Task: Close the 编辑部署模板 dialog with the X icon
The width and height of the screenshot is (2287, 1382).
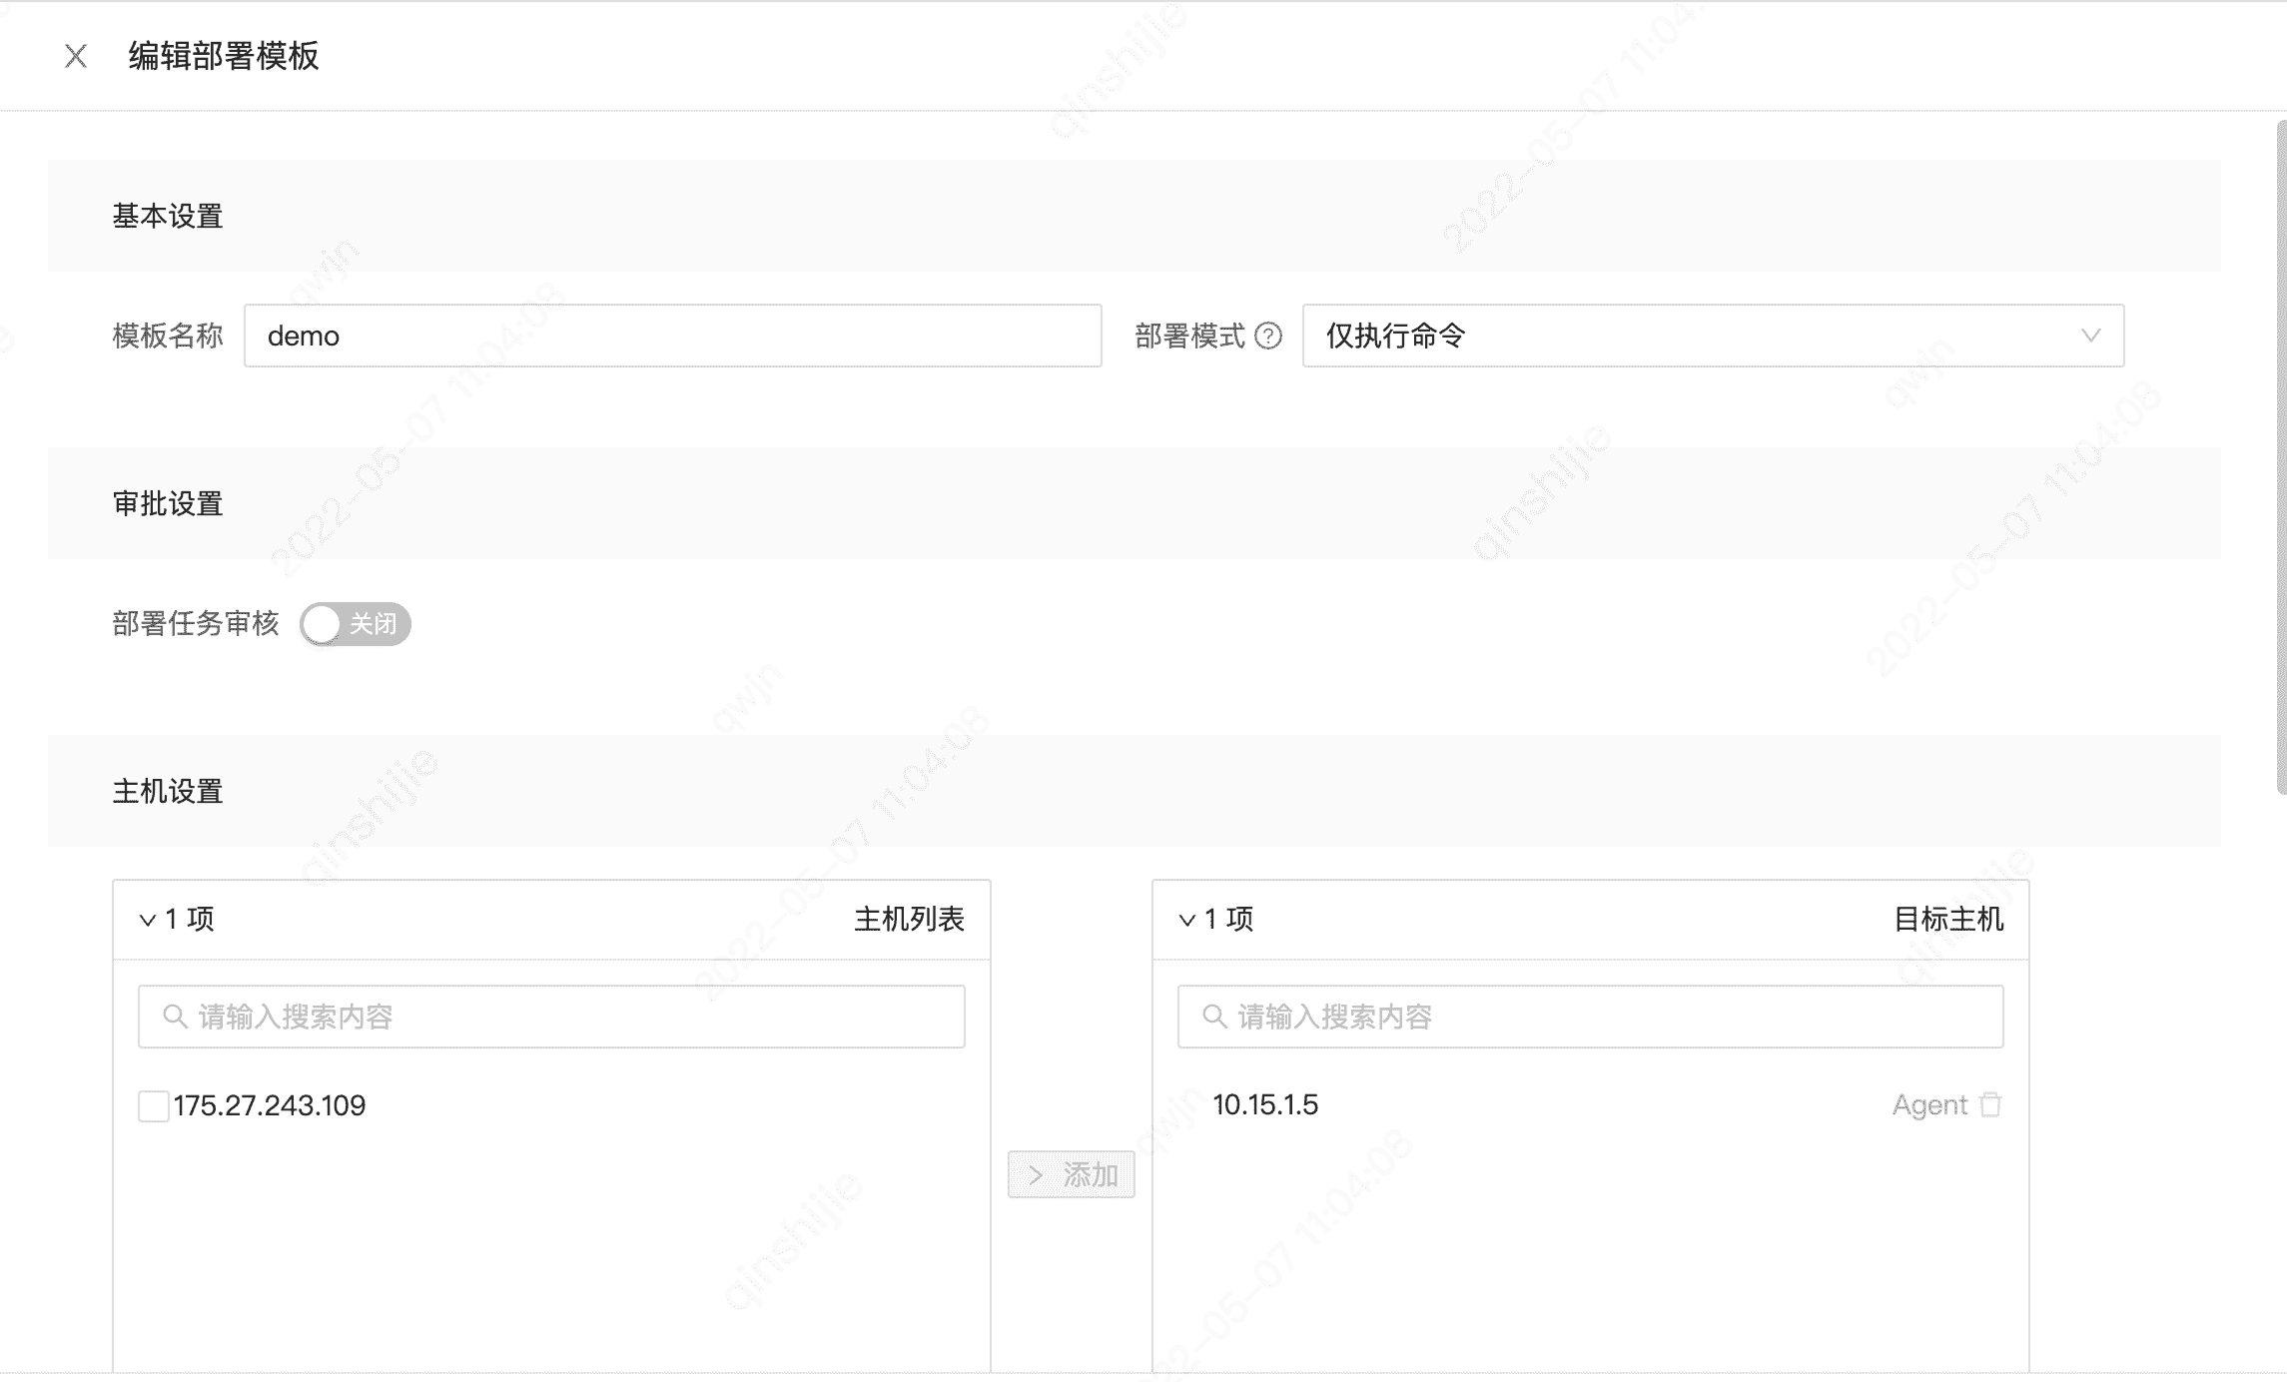Action: click(x=76, y=57)
